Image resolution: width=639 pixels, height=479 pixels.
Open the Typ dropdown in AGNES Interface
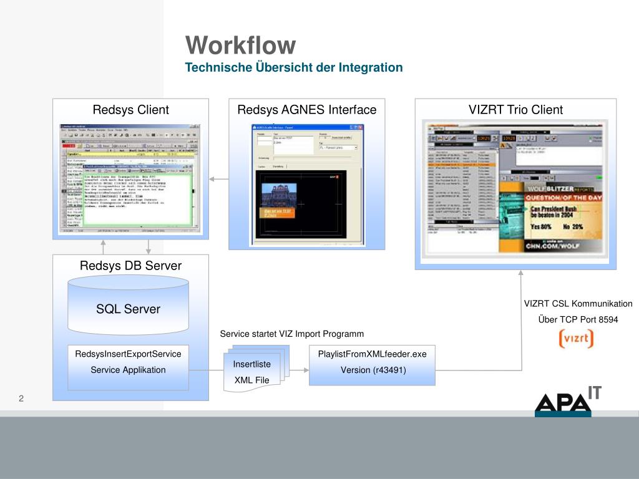pos(354,148)
